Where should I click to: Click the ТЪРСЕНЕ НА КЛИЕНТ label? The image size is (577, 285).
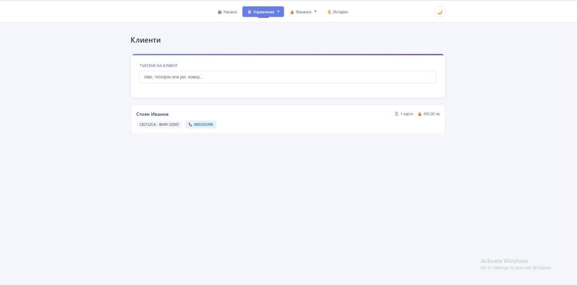click(159, 66)
